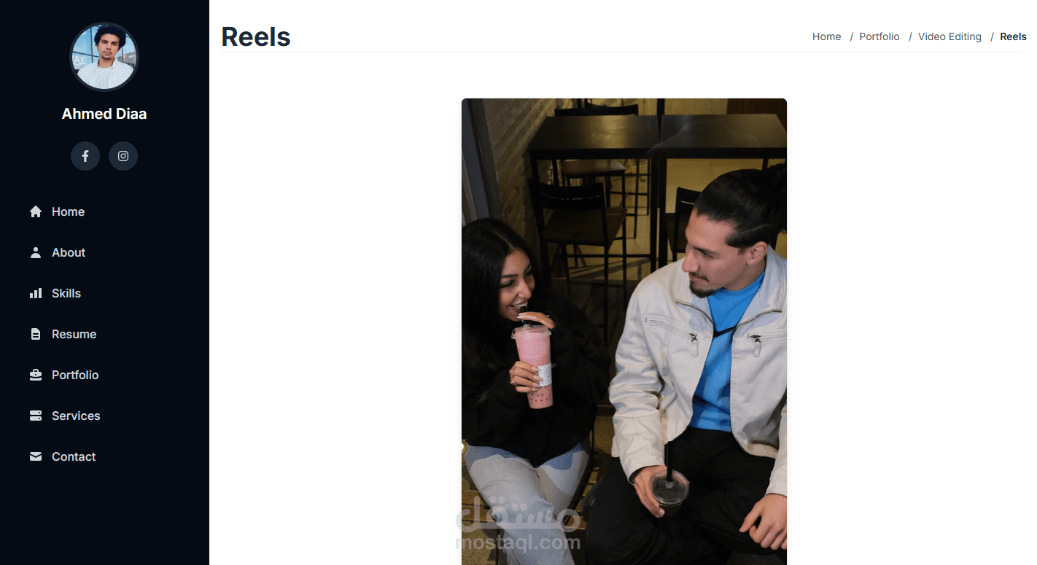Select Skills in the sidebar navigation
The image size is (1037, 565).
coord(66,293)
